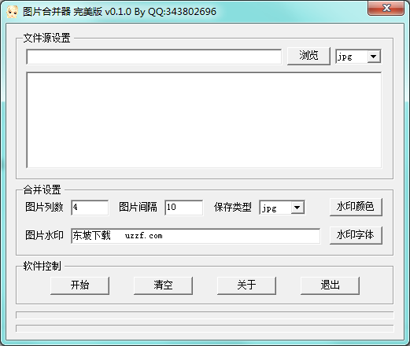
Task: Click the 图片水印 label
Action: pos(44,235)
